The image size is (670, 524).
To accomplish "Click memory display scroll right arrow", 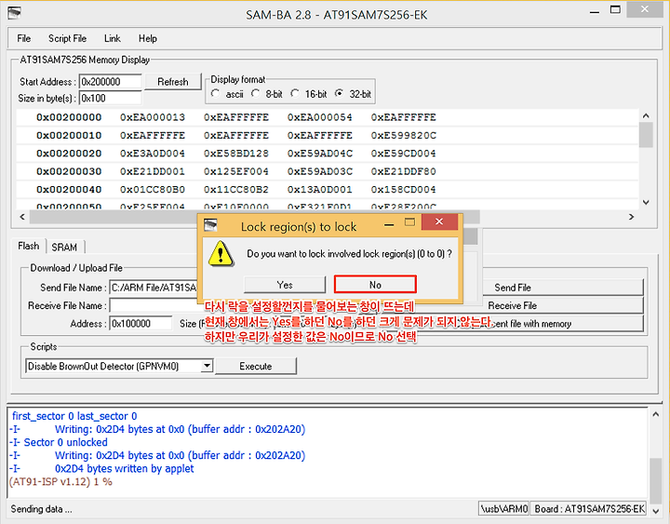I will (632, 217).
